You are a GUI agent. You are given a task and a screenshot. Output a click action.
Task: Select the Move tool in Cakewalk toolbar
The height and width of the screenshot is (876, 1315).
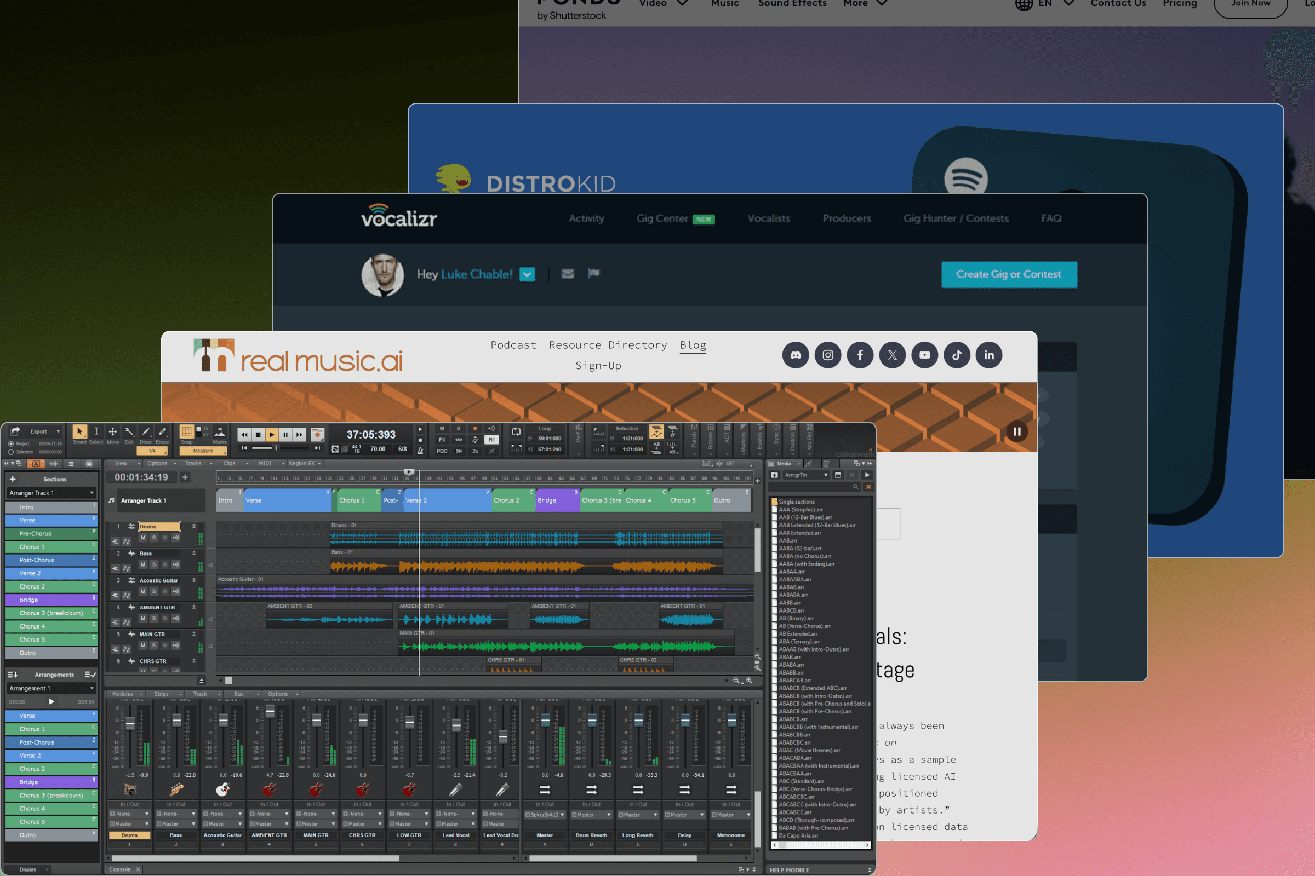[112, 431]
